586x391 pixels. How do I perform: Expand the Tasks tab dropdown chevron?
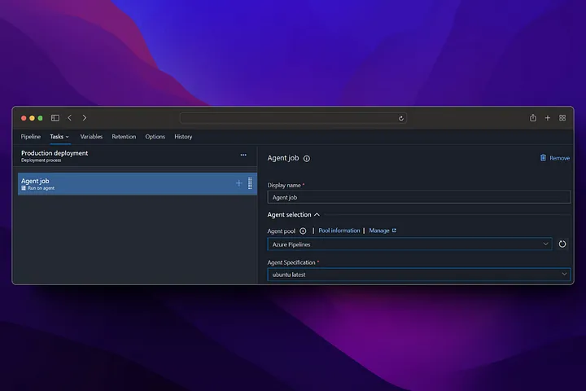click(68, 137)
